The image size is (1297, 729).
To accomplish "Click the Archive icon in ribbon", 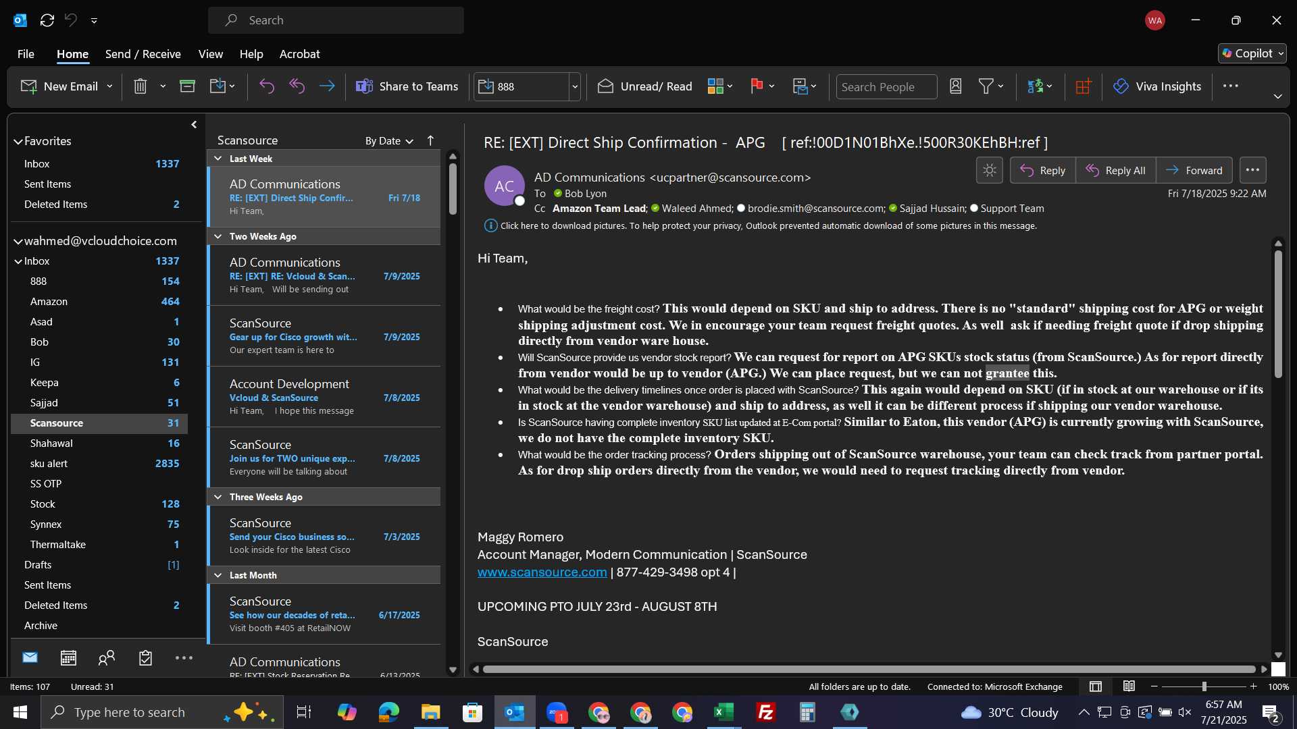I will [x=187, y=86].
